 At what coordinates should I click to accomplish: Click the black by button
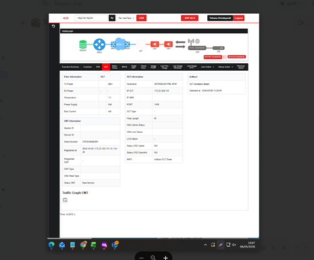point(112,18)
